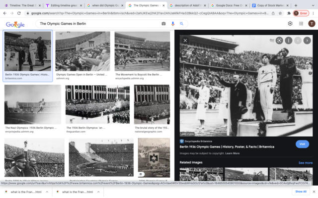Click the Google Lens icon on preview
318x198 pixels.
279,41
